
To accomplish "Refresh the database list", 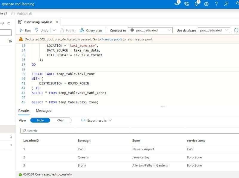I will point(236,30).
